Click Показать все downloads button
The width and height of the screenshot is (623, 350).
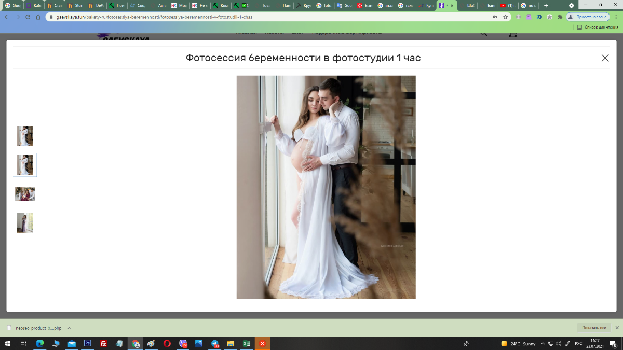[593, 328]
